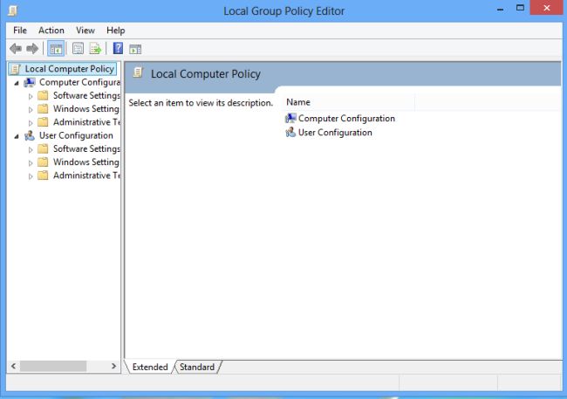
Task: Toggle Show/Hide Action Pane toolbar icon
Action: coord(135,49)
